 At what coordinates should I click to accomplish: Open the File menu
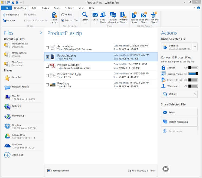pos(6,8)
